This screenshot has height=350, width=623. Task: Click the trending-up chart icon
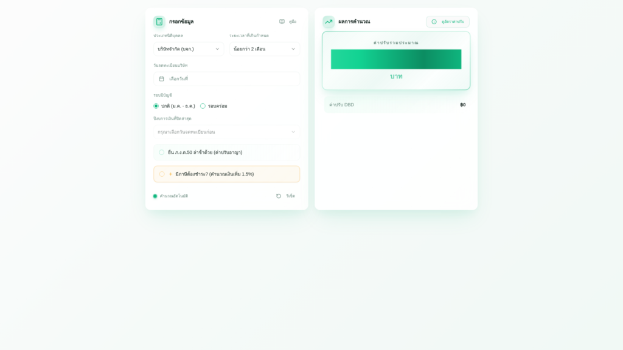pyautogui.click(x=329, y=22)
